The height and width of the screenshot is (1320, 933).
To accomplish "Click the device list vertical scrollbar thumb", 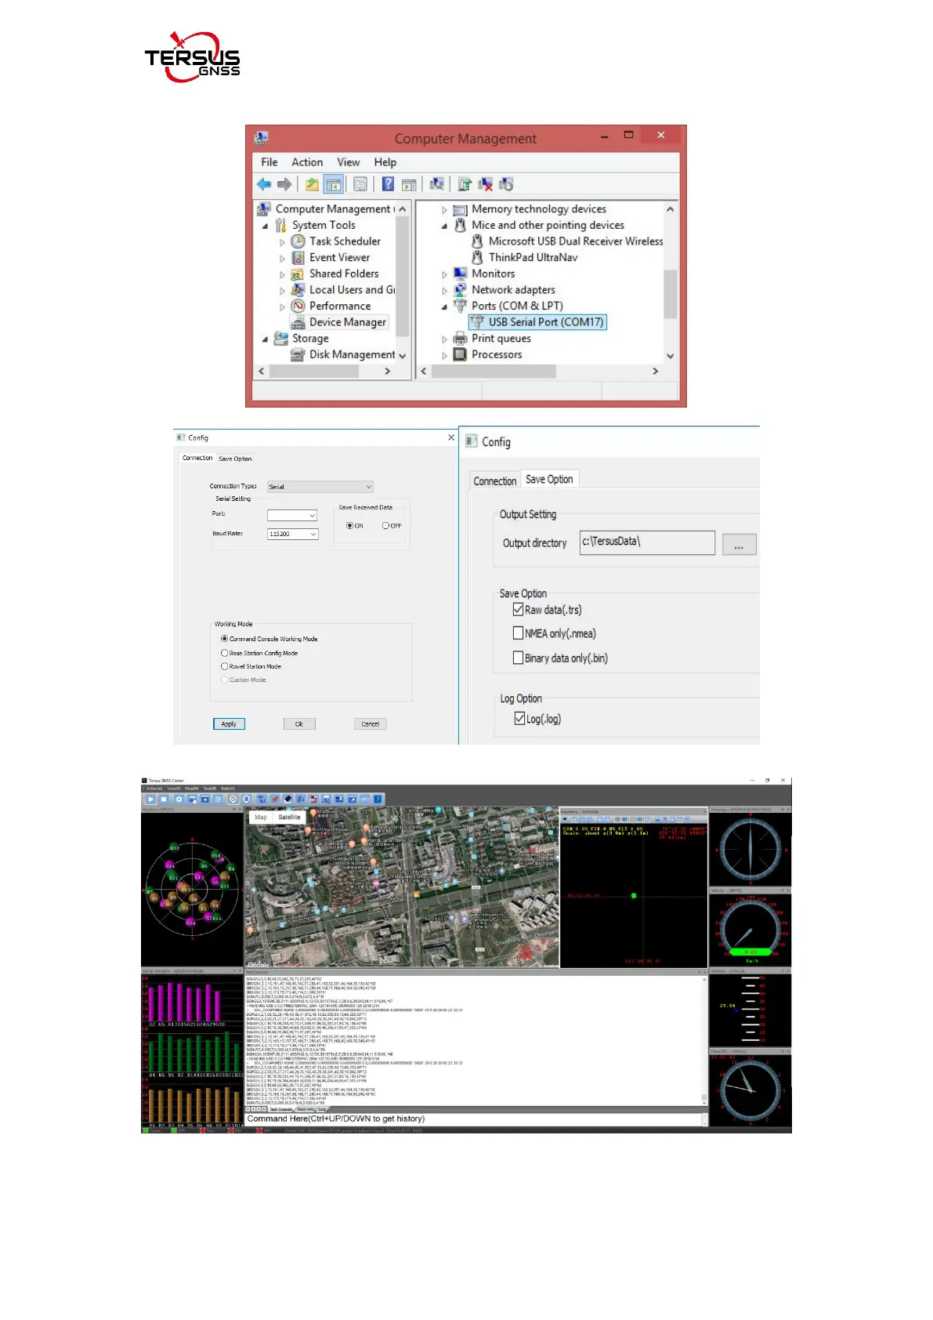I will coord(670,294).
